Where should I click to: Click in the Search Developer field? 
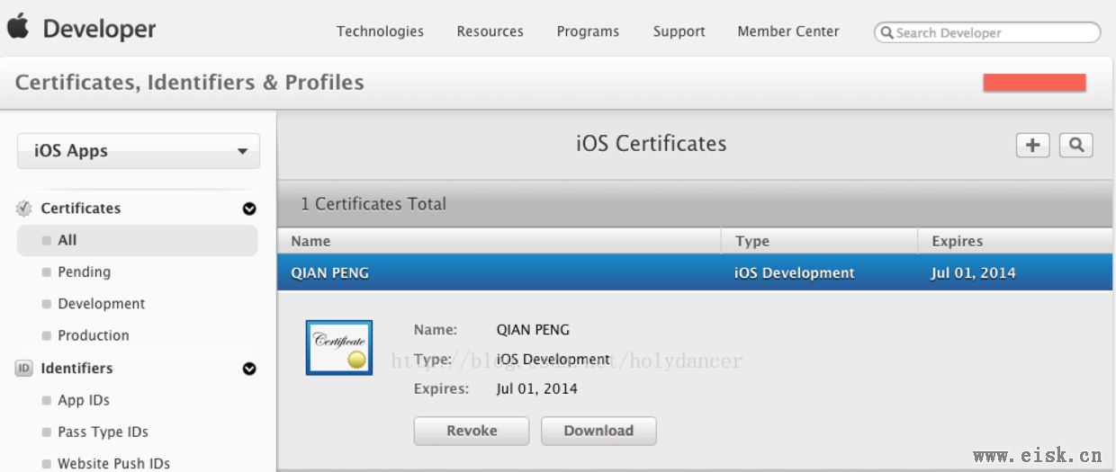pos(987,32)
